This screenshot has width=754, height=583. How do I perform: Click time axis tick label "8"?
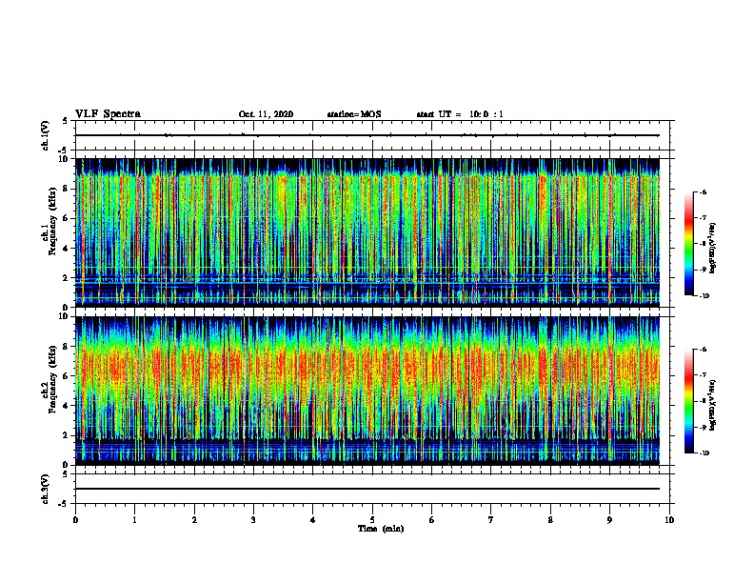pyautogui.click(x=550, y=519)
